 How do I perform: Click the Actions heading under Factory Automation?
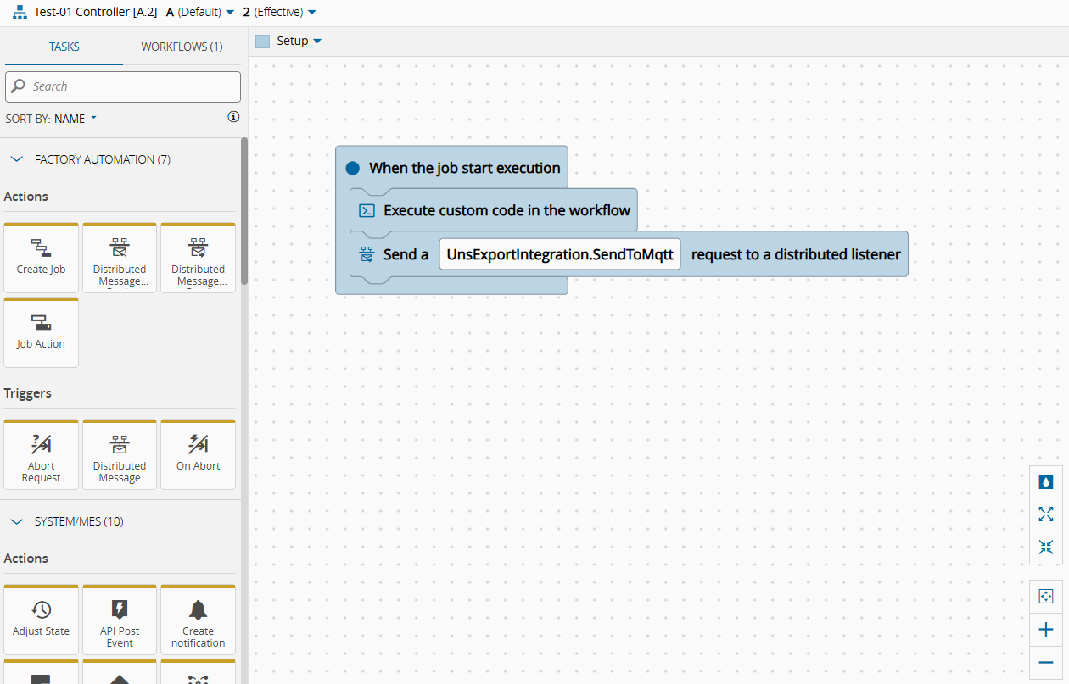26,197
